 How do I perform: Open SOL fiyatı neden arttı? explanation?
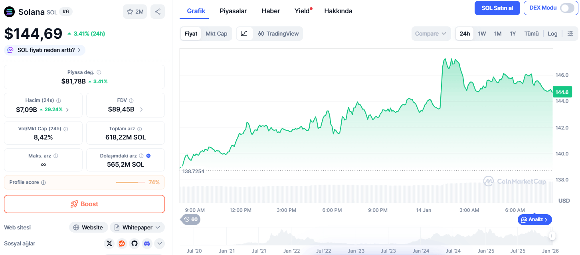pos(45,50)
